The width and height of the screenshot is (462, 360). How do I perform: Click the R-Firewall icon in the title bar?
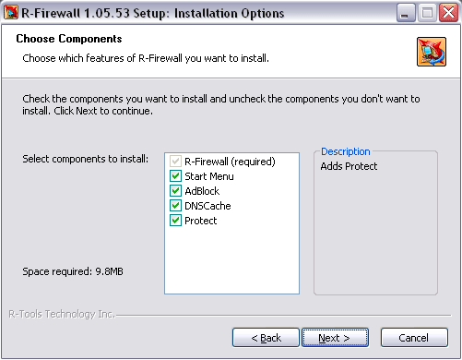click(11, 13)
